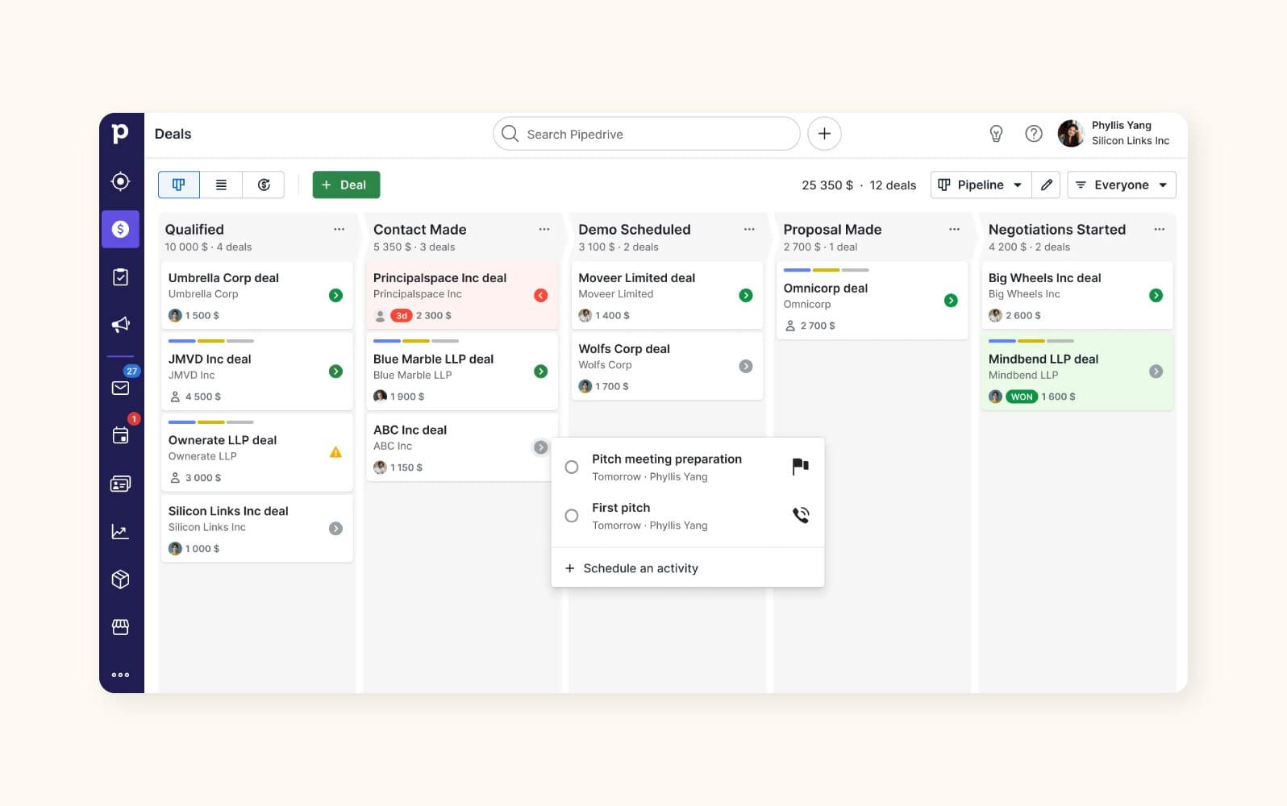The height and width of the screenshot is (806, 1287).
Task: Click the Pipedrive logo
Action: click(120, 134)
